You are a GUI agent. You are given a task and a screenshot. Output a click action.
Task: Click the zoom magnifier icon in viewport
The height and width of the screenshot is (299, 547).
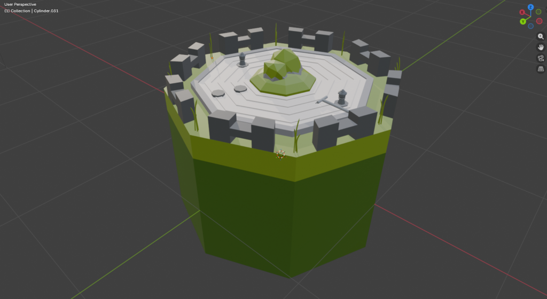pos(541,36)
